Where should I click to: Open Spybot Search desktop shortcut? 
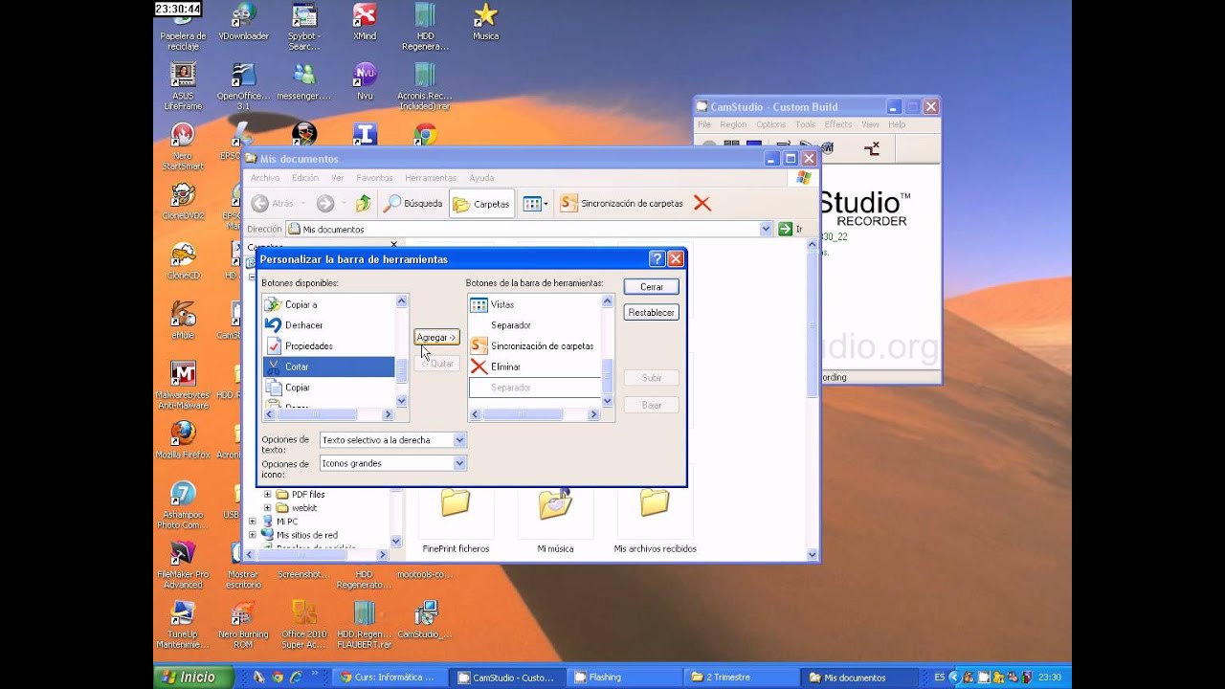point(304,27)
